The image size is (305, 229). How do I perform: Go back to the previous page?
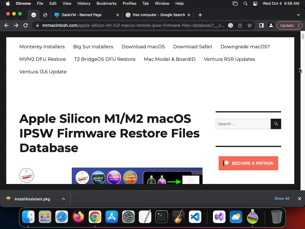tap(7, 25)
